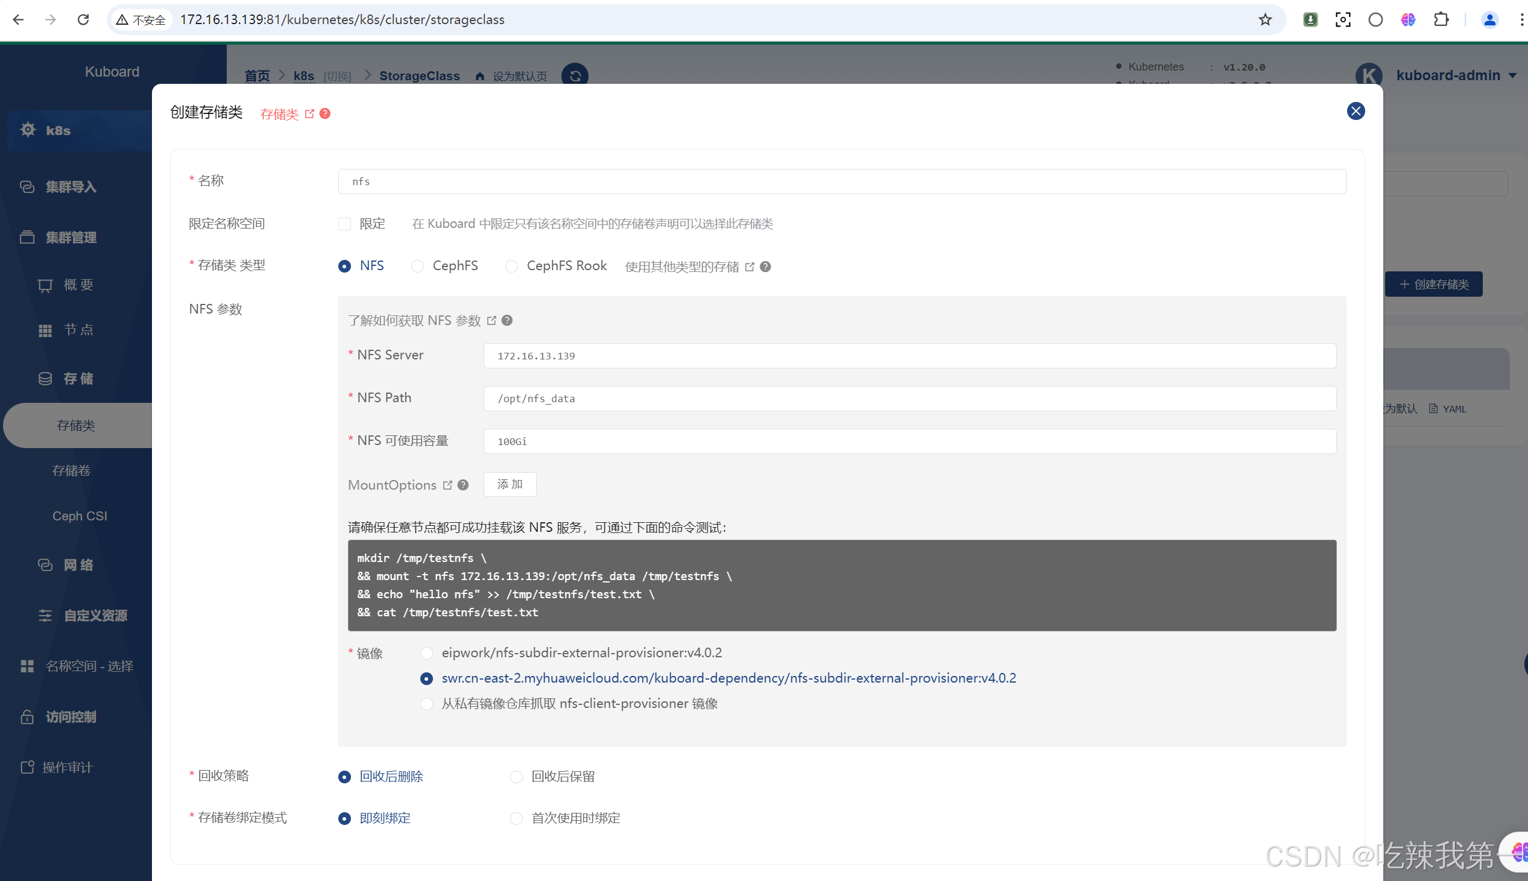Click help icon after 了解如何获取 NFS 参数
Image resolution: width=1528 pixels, height=881 pixels.
[507, 320]
